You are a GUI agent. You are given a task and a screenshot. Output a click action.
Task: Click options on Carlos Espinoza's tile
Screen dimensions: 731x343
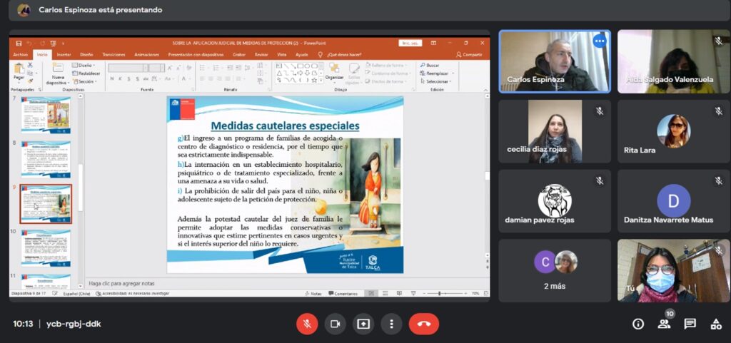[x=599, y=41]
